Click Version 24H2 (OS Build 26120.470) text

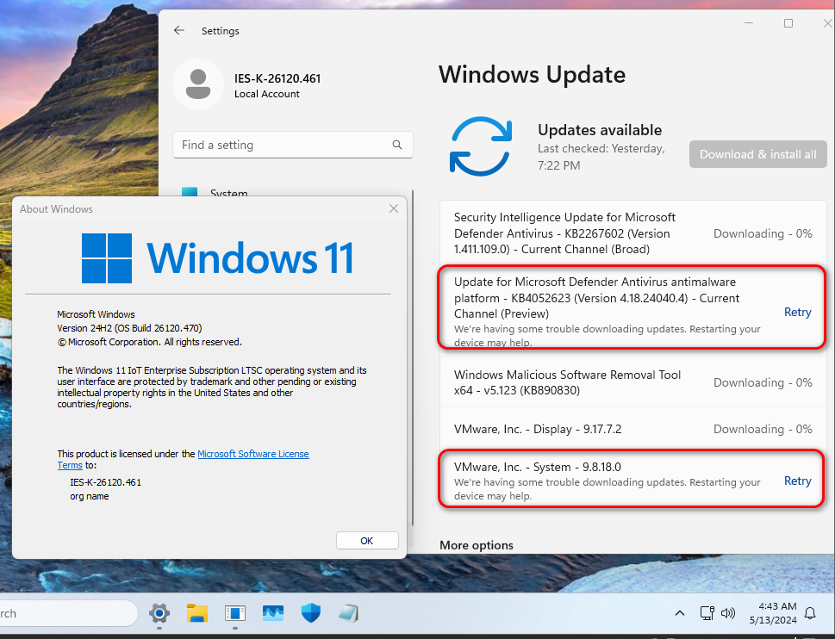(x=129, y=328)
